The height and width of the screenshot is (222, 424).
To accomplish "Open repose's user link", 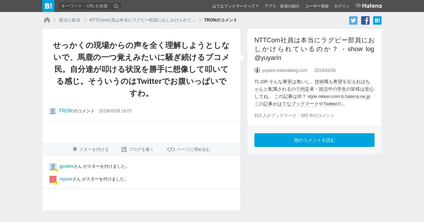I will pos(66,179).
